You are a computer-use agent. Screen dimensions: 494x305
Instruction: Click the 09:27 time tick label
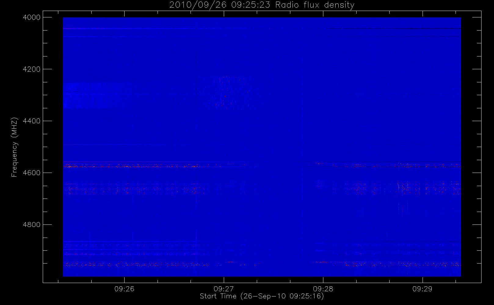pyautogui.click(x=223, y=289)
